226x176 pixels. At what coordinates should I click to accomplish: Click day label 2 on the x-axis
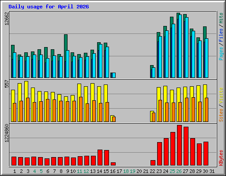point(21,171)
